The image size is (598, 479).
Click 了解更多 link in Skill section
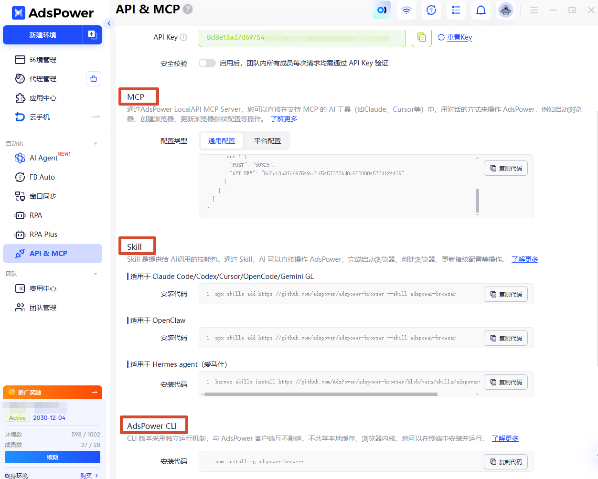(x=525, y=259)
